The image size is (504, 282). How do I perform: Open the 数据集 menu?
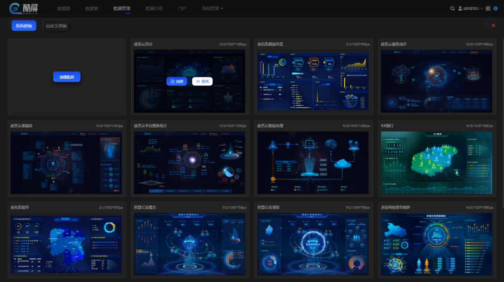91,8
